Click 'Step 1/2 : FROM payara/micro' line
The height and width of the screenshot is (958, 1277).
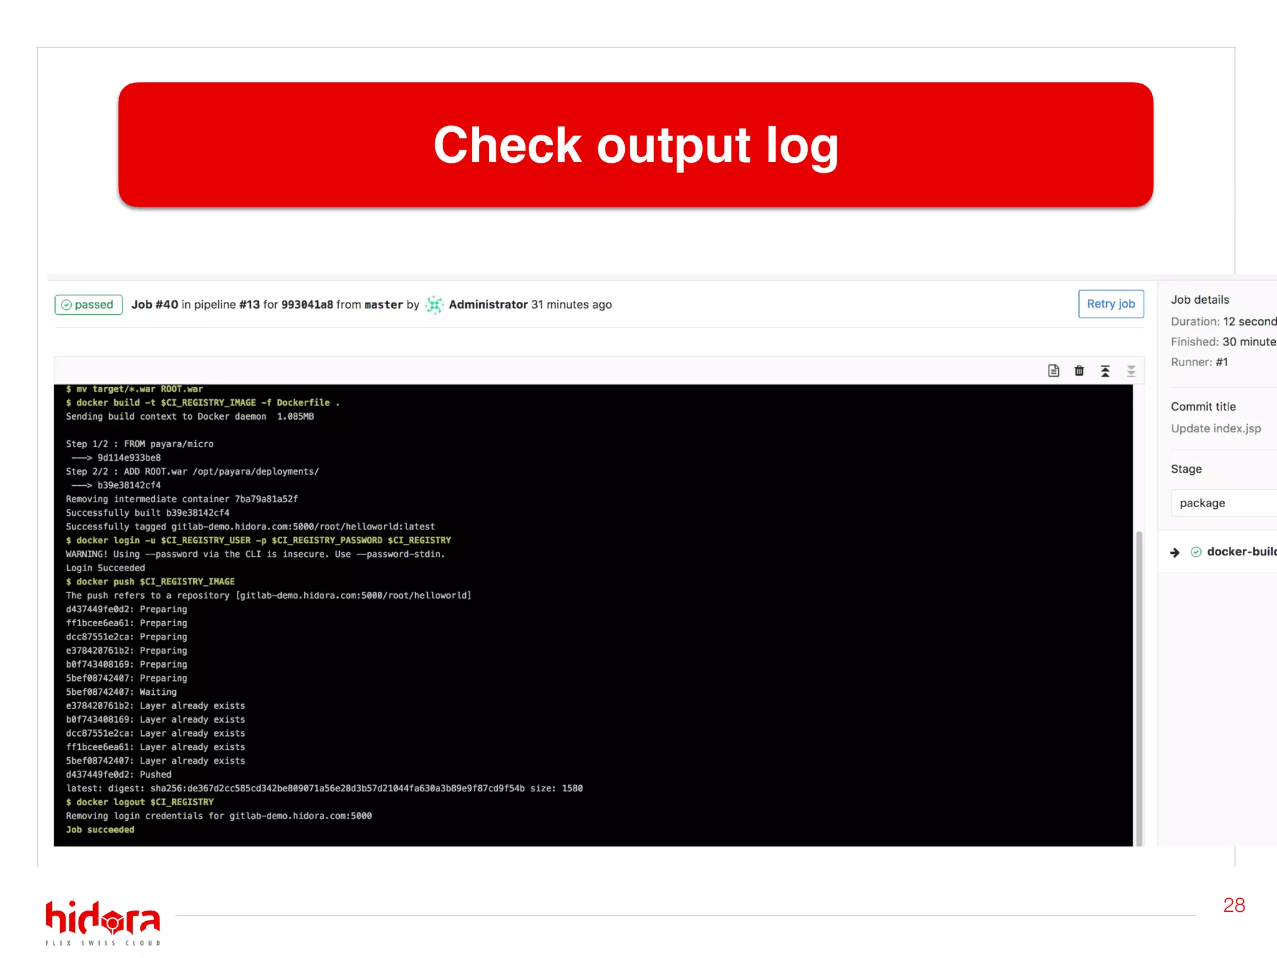140,444
